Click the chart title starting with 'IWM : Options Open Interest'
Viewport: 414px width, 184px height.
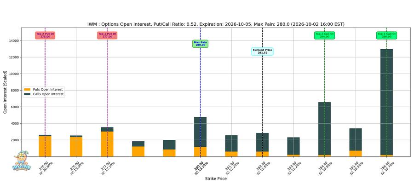216,24
